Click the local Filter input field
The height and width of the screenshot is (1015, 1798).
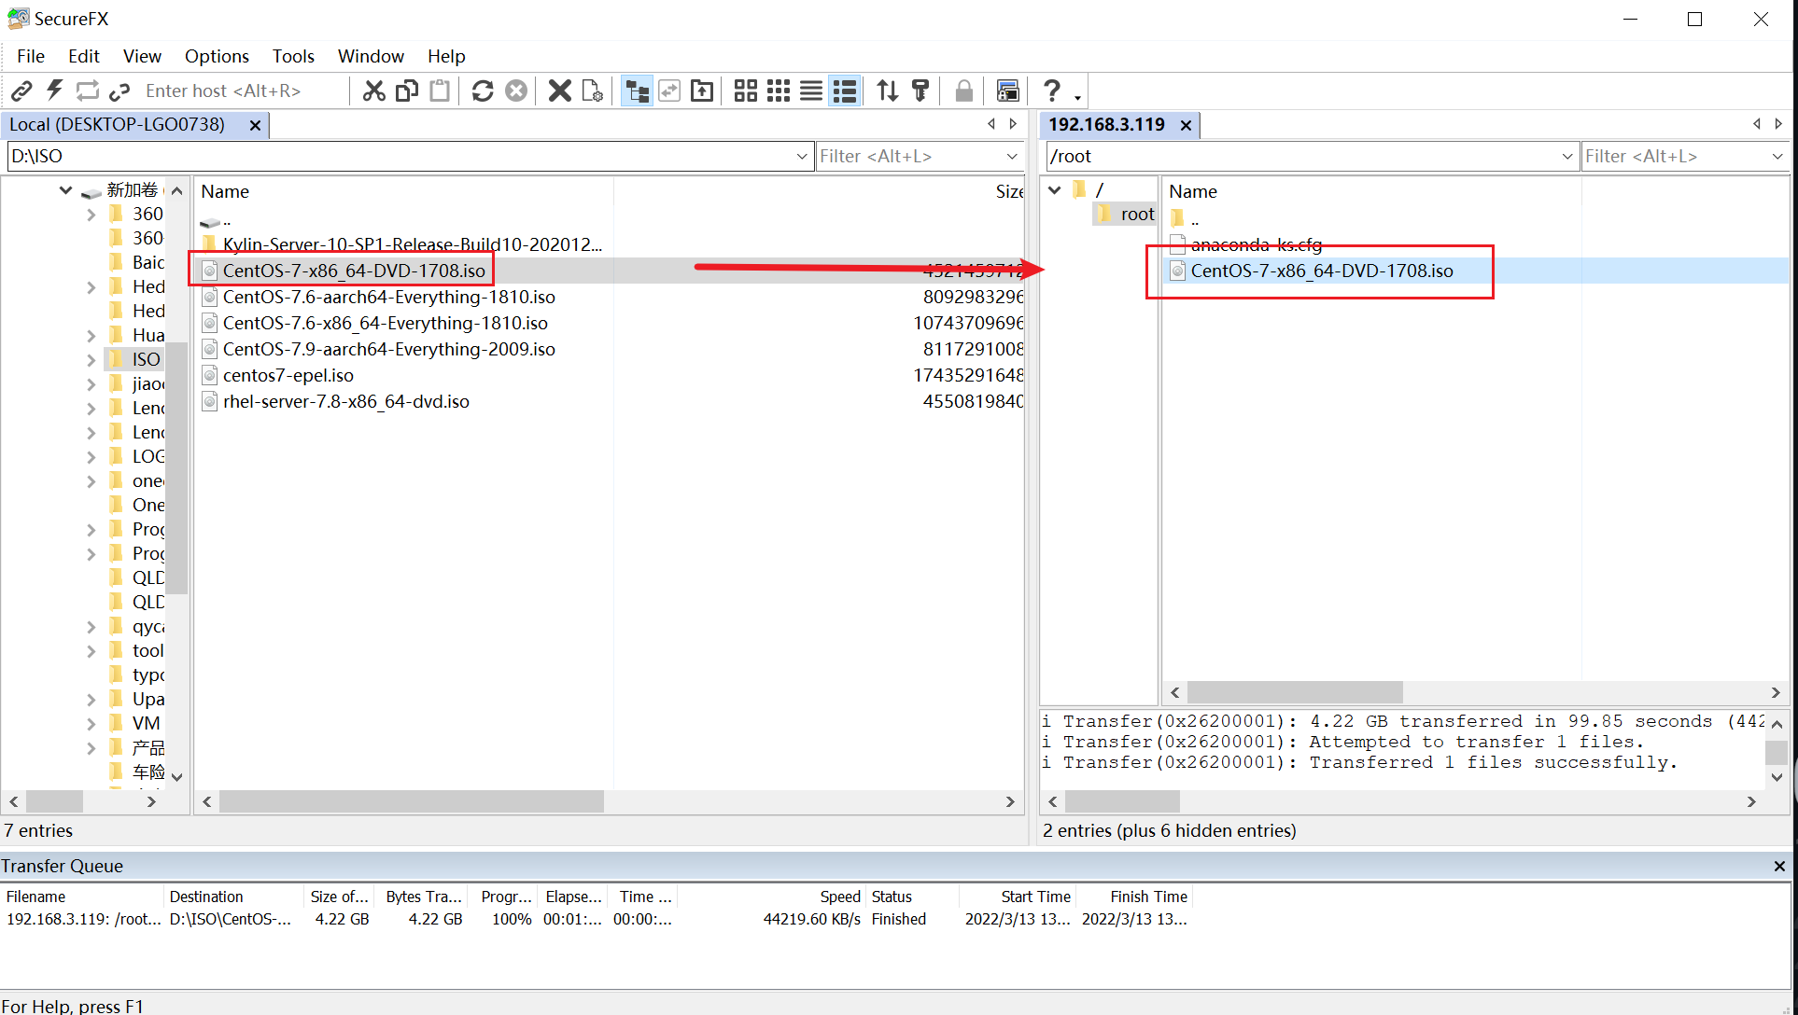point(909,156)
